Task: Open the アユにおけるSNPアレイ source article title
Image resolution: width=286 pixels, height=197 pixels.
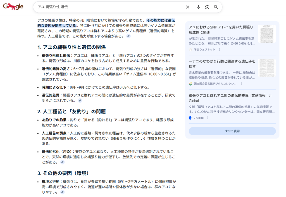Action: click(221, 30)
